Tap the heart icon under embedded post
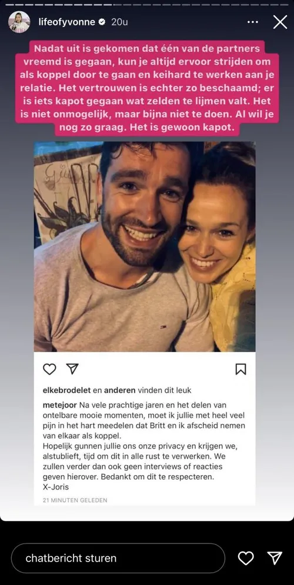Viewport: 294px width, 585px height. point(49,369)
